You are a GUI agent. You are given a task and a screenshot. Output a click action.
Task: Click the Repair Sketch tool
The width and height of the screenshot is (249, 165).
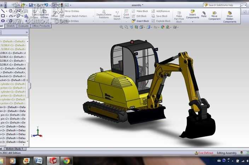point(117,15)
